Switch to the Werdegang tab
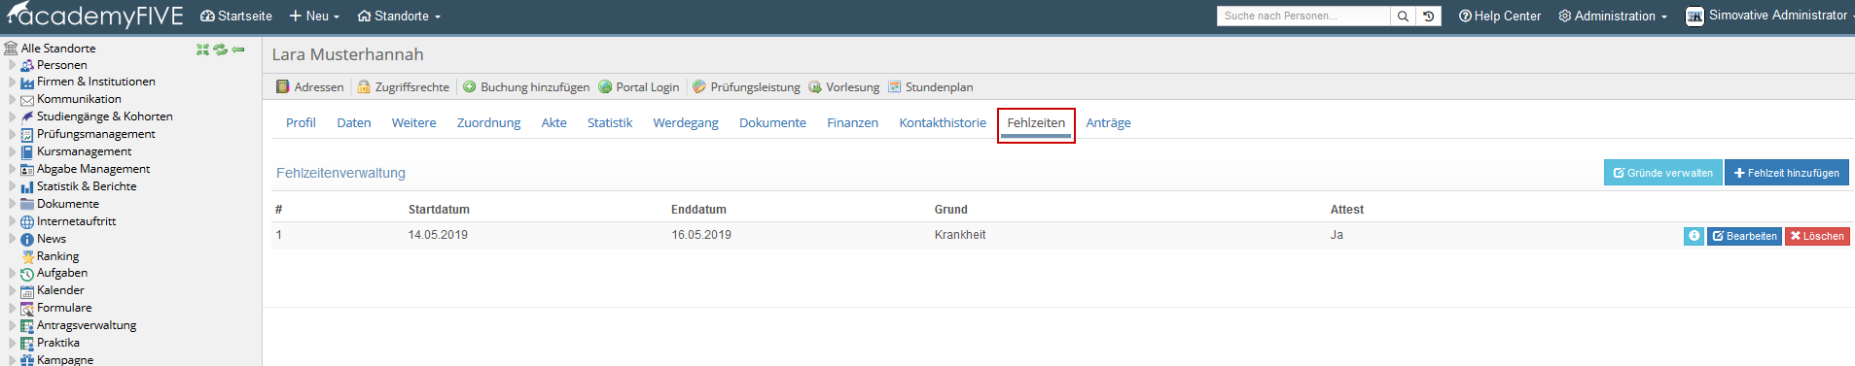 (686, 123)
